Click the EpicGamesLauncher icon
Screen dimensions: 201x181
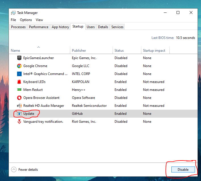coord(19,58)
